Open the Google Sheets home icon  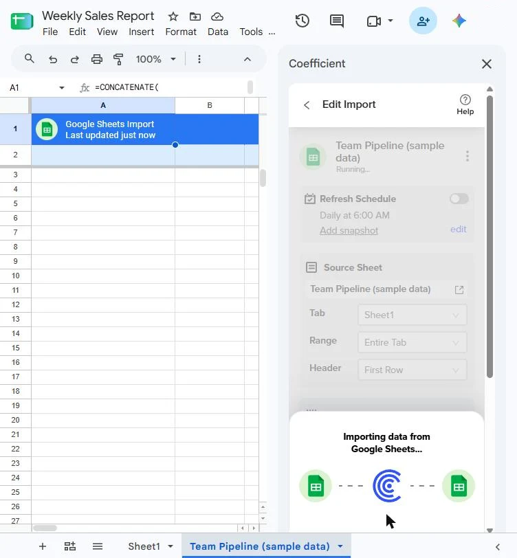[22, 21]
